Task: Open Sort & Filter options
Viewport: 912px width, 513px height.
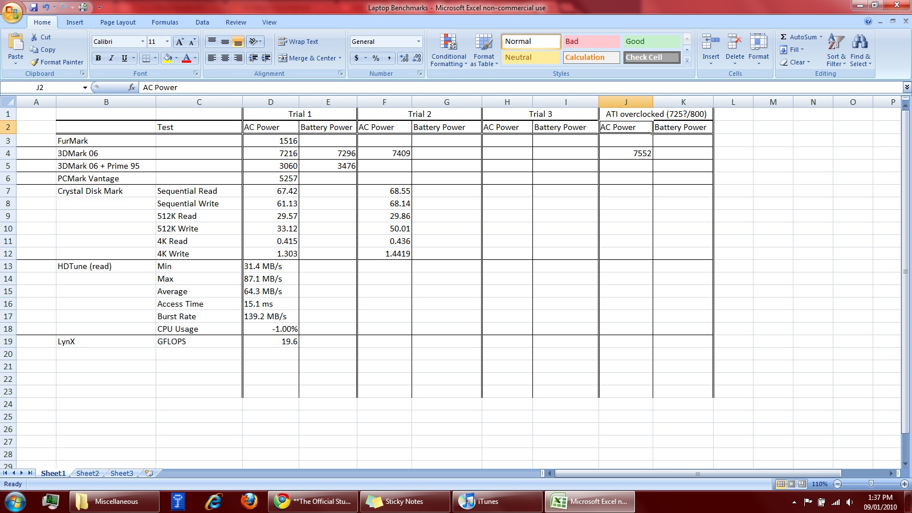Action: tap(836, 50)
